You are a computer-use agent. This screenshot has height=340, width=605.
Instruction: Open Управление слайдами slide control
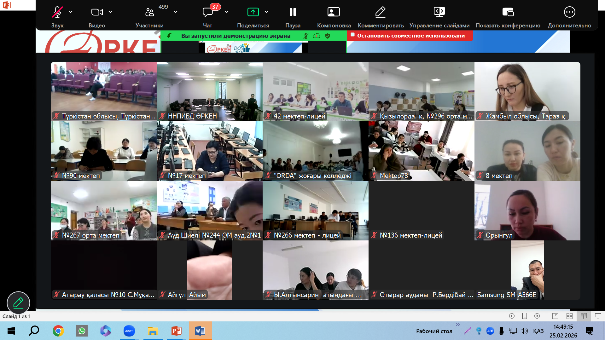click(x=439, y=12)
